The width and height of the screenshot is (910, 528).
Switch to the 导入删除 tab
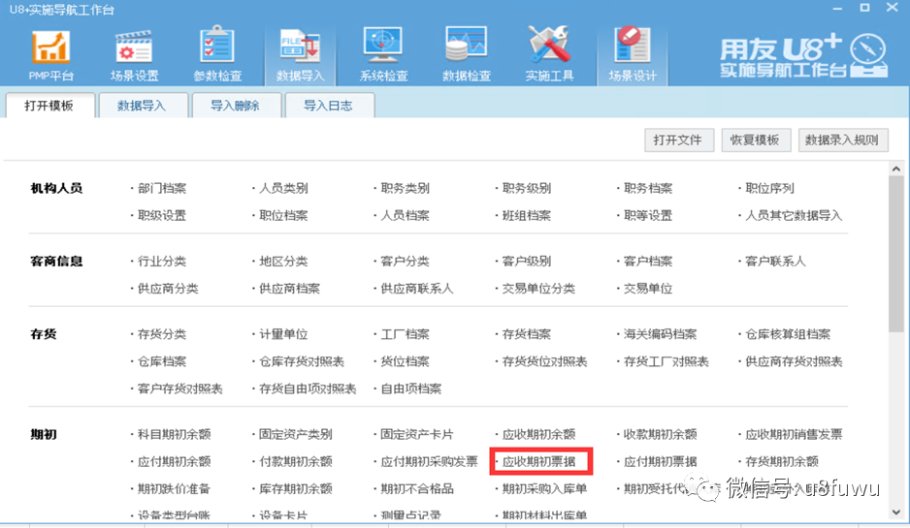point(235,106)
